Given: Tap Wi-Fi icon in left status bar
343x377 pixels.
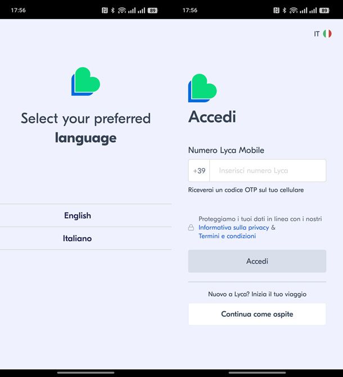Looking at the screenshot, I should 122,10.
